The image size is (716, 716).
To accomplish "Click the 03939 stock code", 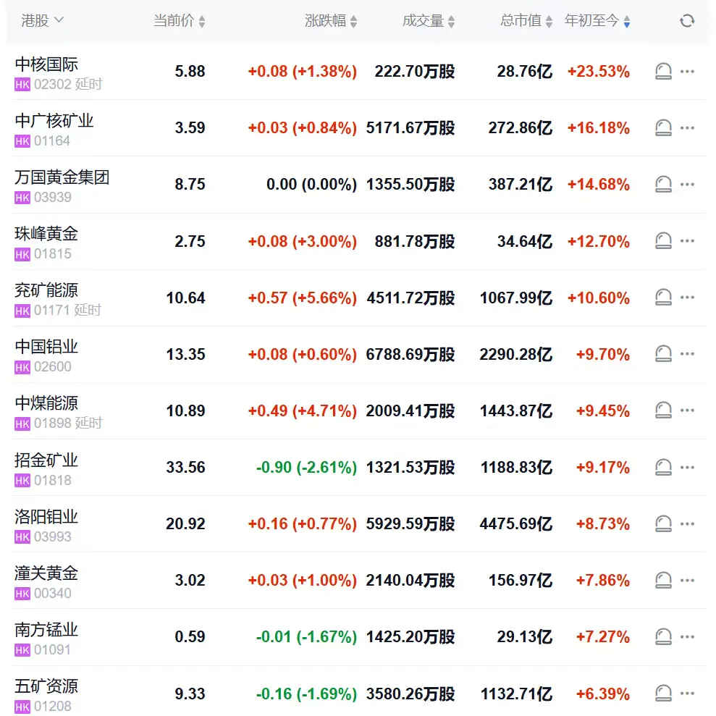I will coord(53,198).
